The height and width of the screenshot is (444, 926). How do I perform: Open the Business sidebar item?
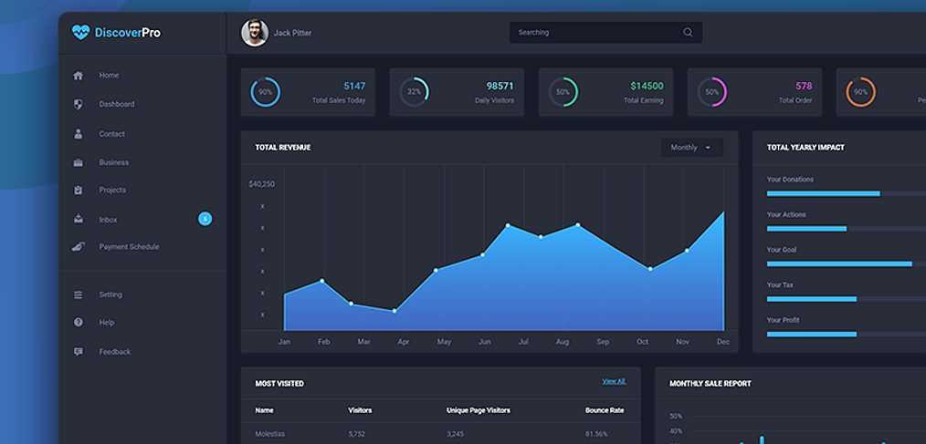113,162
